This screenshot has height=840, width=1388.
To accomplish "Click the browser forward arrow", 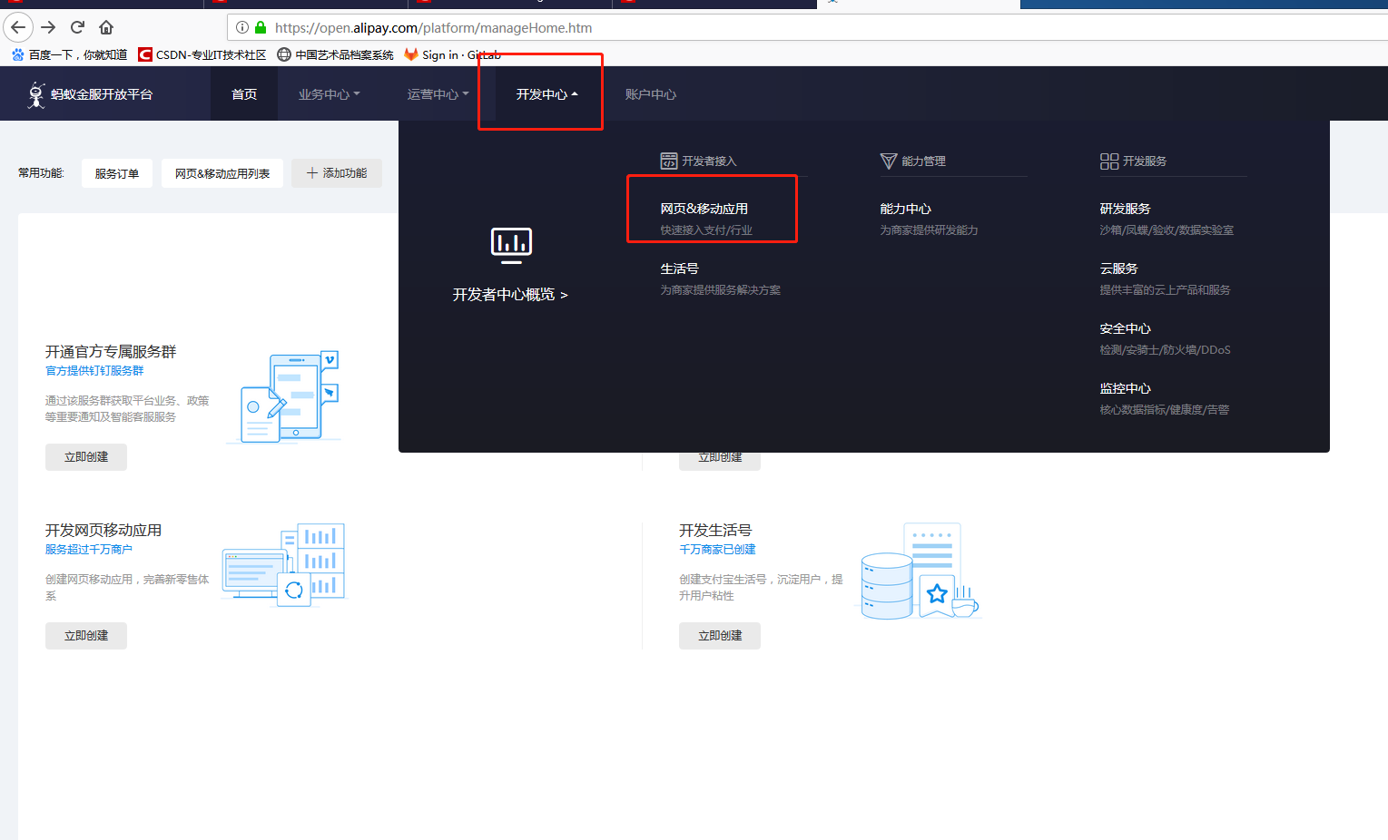I will pos(48,27).
